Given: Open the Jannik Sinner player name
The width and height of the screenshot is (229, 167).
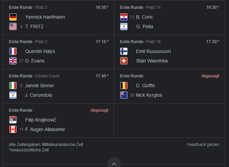Looking at the screenshot, I should point(39,86).
